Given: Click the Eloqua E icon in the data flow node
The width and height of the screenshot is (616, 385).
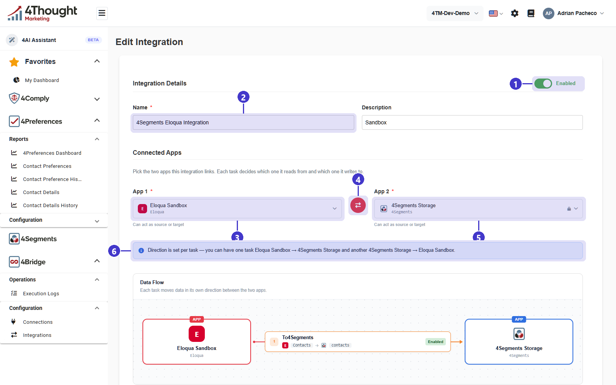Looking at the screenshot, I should tap(197, 334).
